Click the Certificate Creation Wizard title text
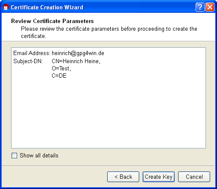217x189 pixels. (47, 7)
